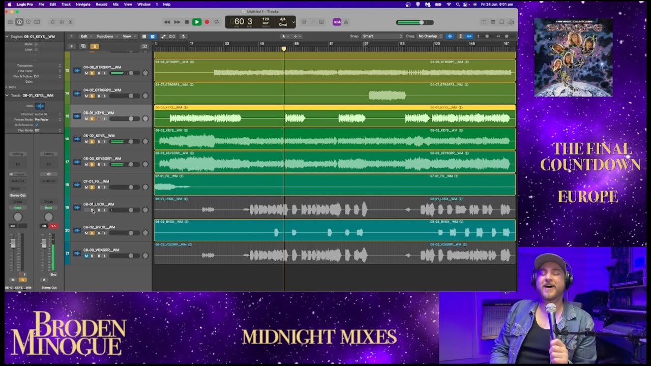Toggle the Inspector button in the control bar

click(x=19, y=22)
